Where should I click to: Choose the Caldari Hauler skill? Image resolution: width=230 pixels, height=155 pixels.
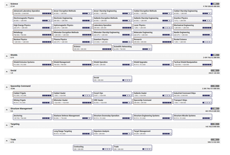point(73,94)
